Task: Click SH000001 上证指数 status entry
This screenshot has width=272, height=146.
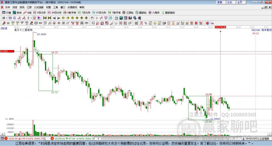Action: pos(256,139)
